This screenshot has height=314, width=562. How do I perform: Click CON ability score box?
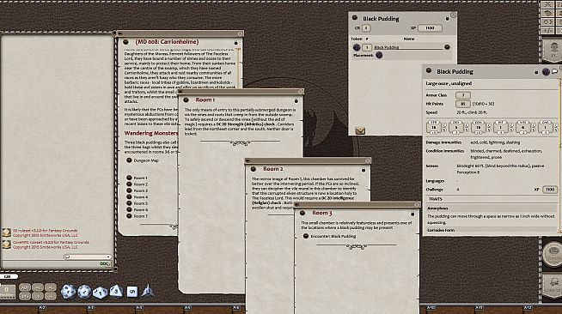pos(478,127)
